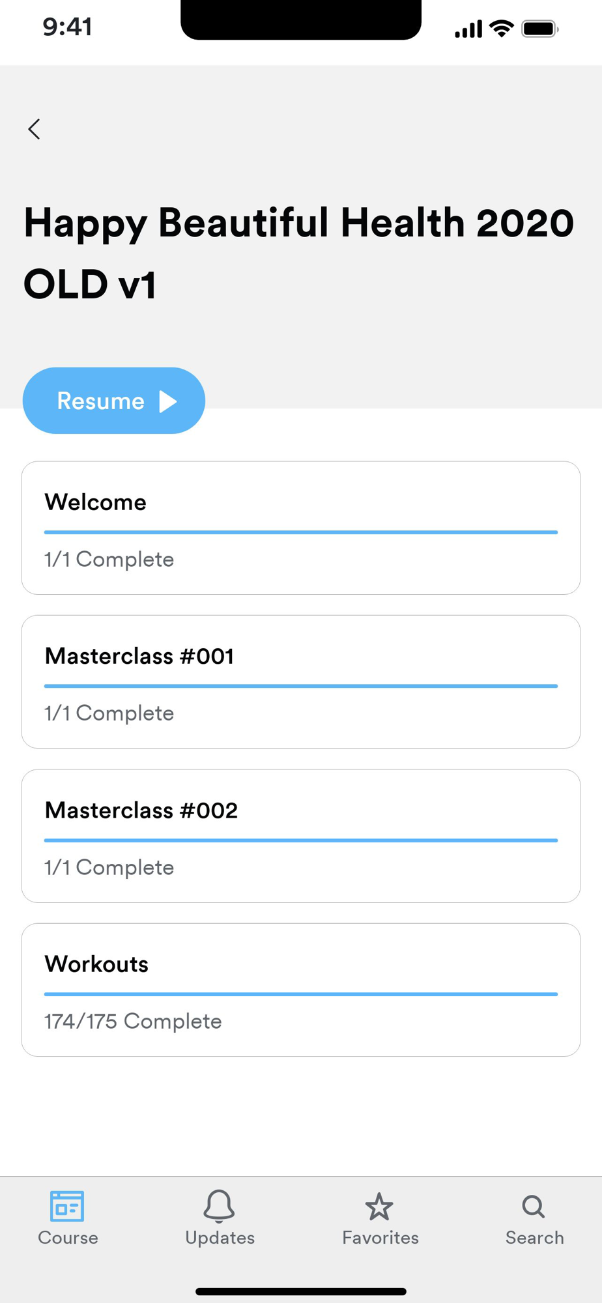Tap the Favorites star icon
602x1303 pixels.
pos(379,1207)
